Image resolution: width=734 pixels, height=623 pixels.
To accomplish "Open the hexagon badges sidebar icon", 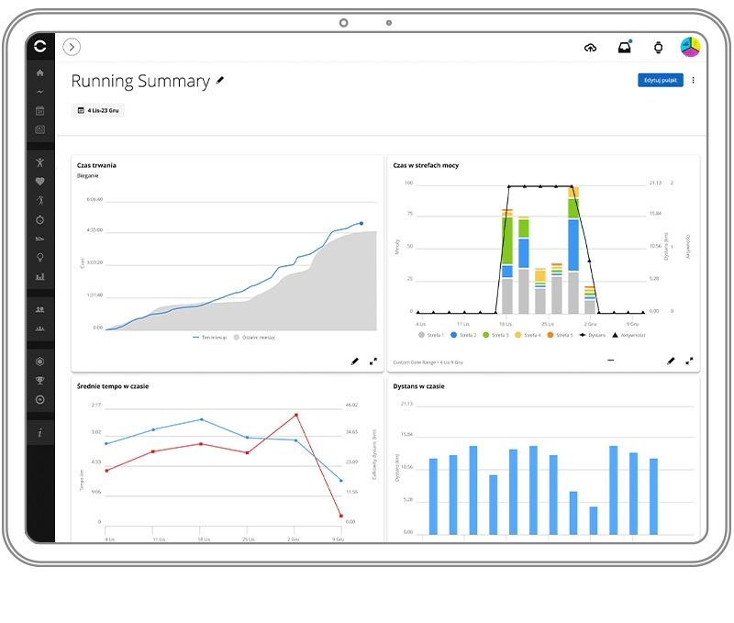I will [39, 362].
